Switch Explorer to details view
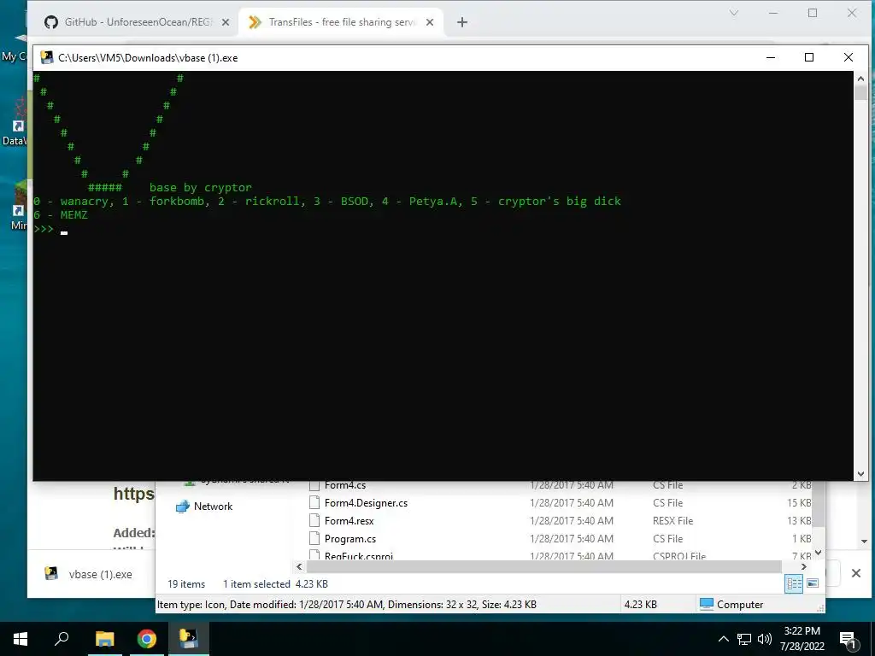Screen dimensions: 875x656 [x=794, y=584]
